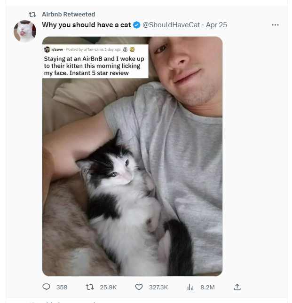Screen dimensions: 292x303
Task: Click the retweeted arrows icon beside Airbnb
Action: click(32, 15)
